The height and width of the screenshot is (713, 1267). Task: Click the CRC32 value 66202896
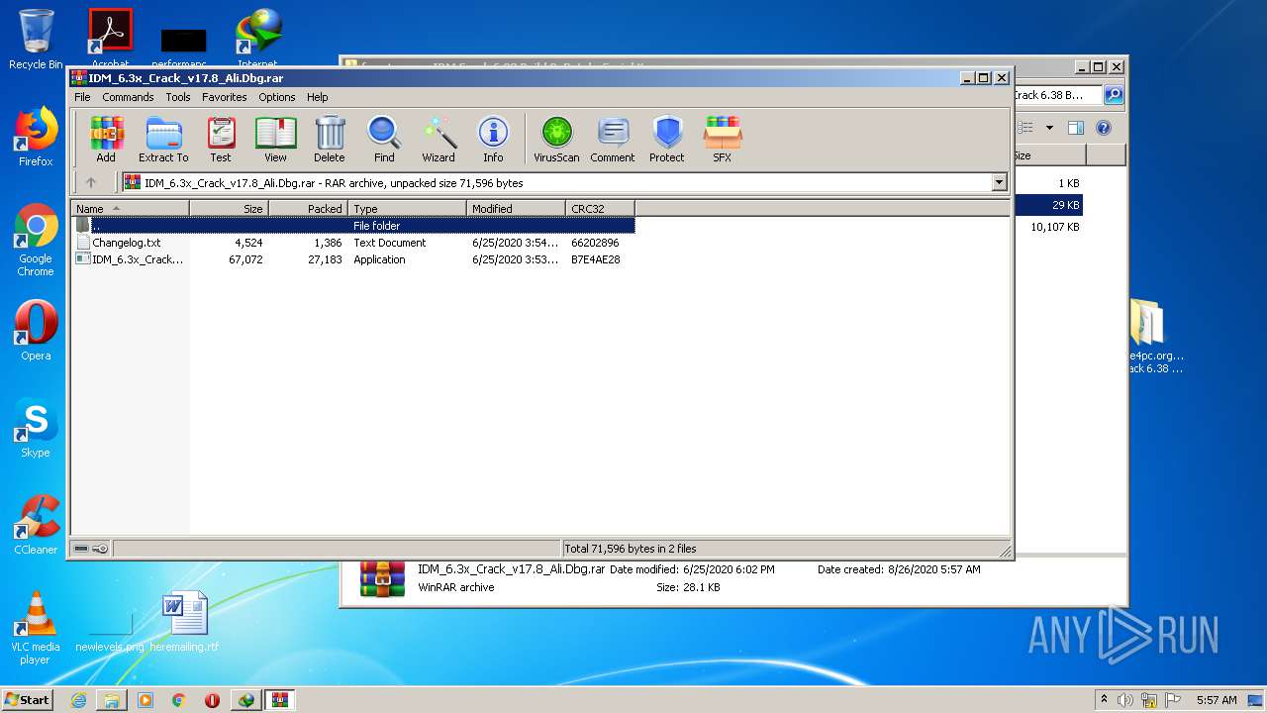(x=595, y=243)
